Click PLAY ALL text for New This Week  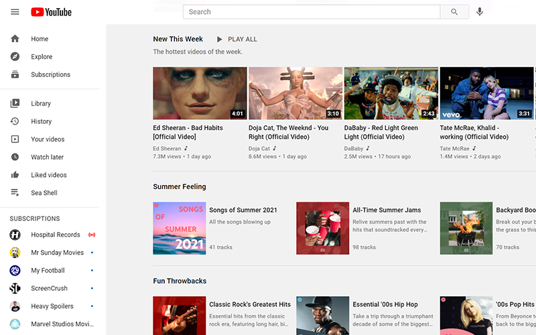(243, 40)
